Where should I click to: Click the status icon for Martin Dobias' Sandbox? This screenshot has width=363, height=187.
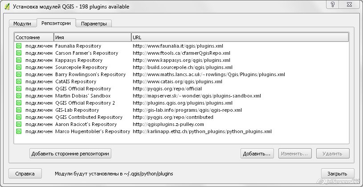coord(19,96)
